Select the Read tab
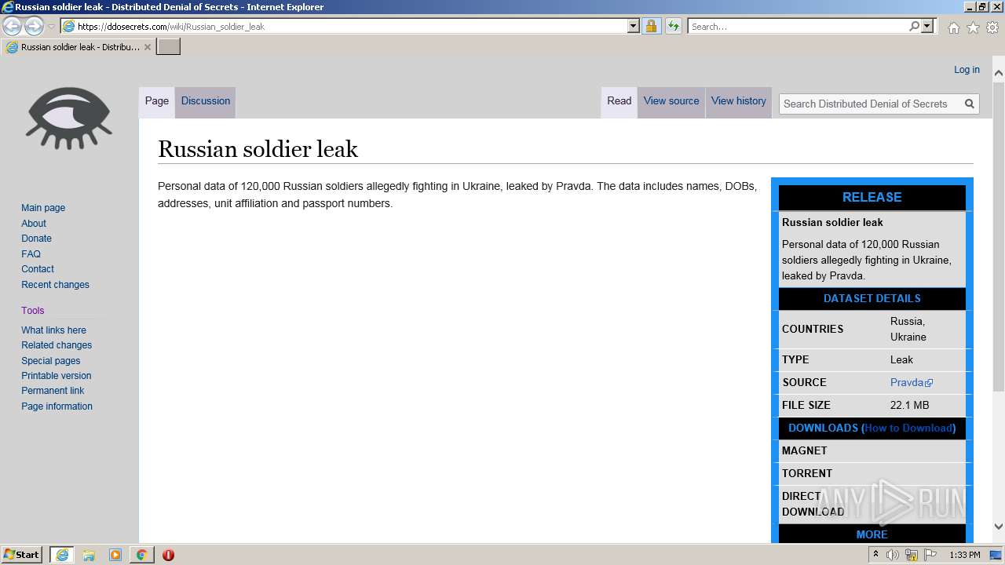Screen dimensions: 1005x565 coord(619,101)
